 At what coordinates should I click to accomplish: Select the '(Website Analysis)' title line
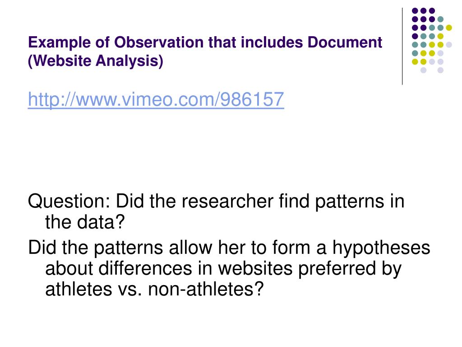96,61
